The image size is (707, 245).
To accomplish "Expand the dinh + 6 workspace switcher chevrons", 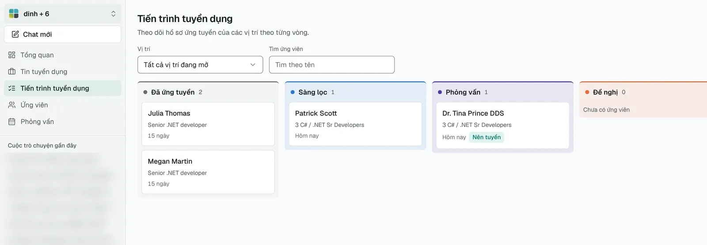I will (x=114, y=14).
